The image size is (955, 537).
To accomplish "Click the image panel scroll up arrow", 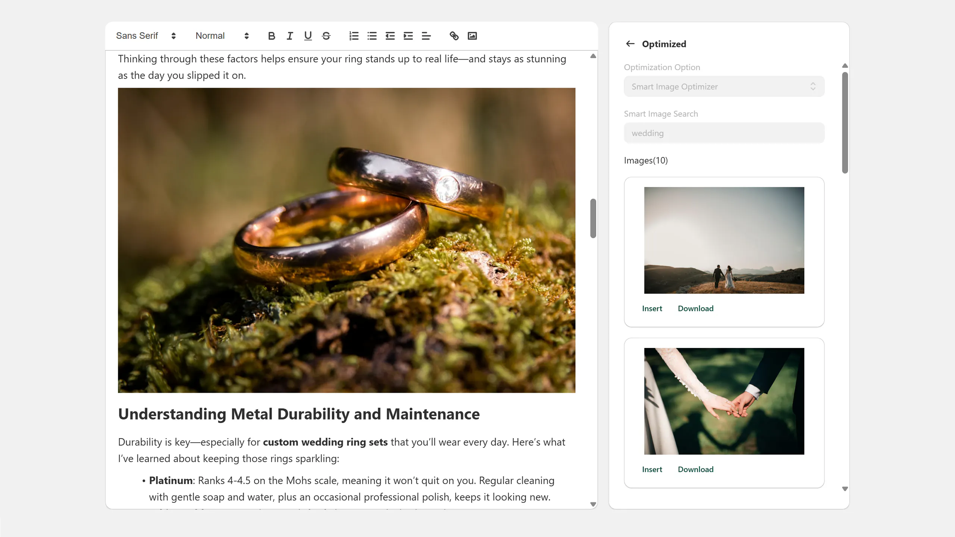I will tap(845, 66).
